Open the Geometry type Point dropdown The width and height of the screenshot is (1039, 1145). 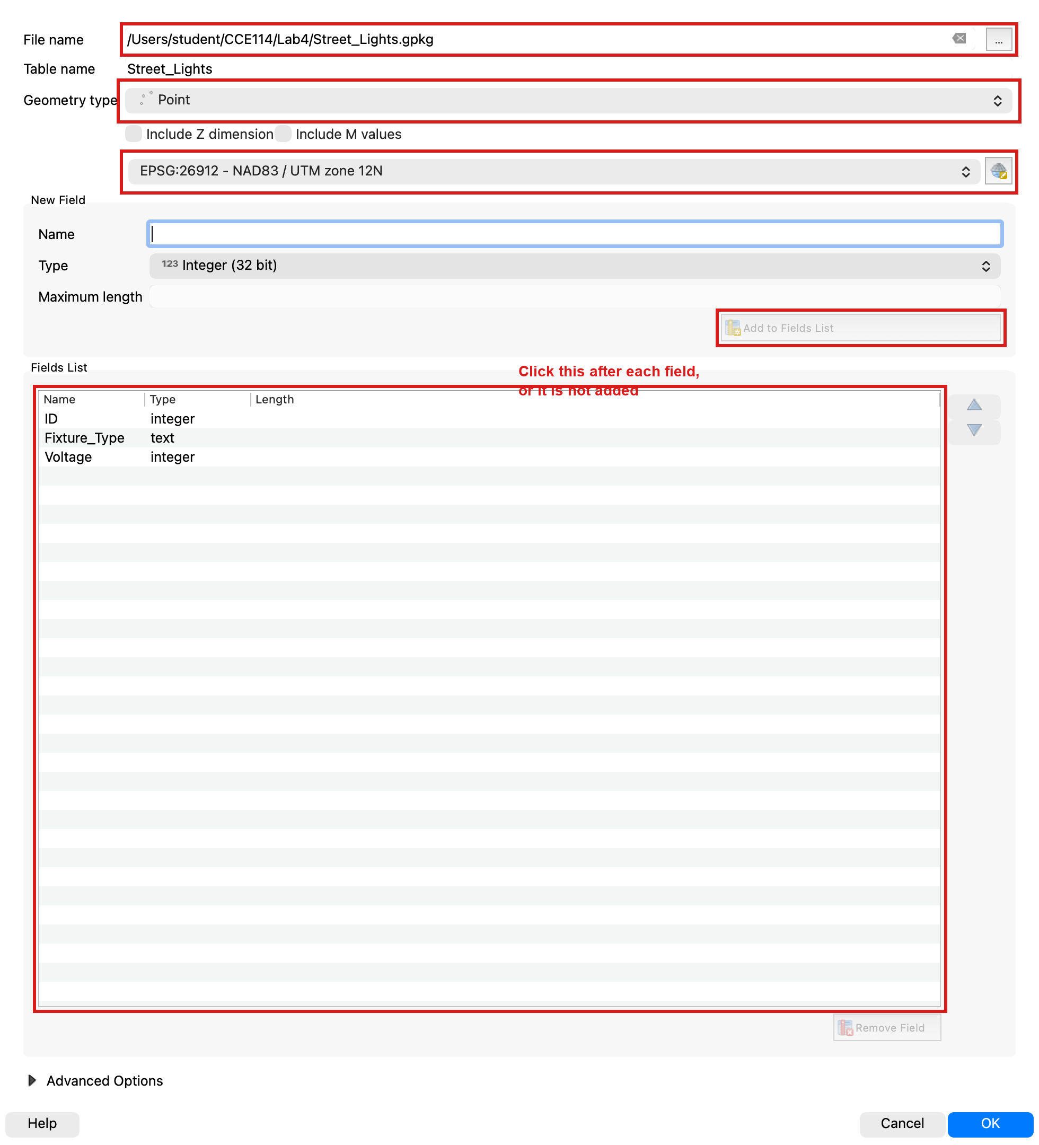569,101
